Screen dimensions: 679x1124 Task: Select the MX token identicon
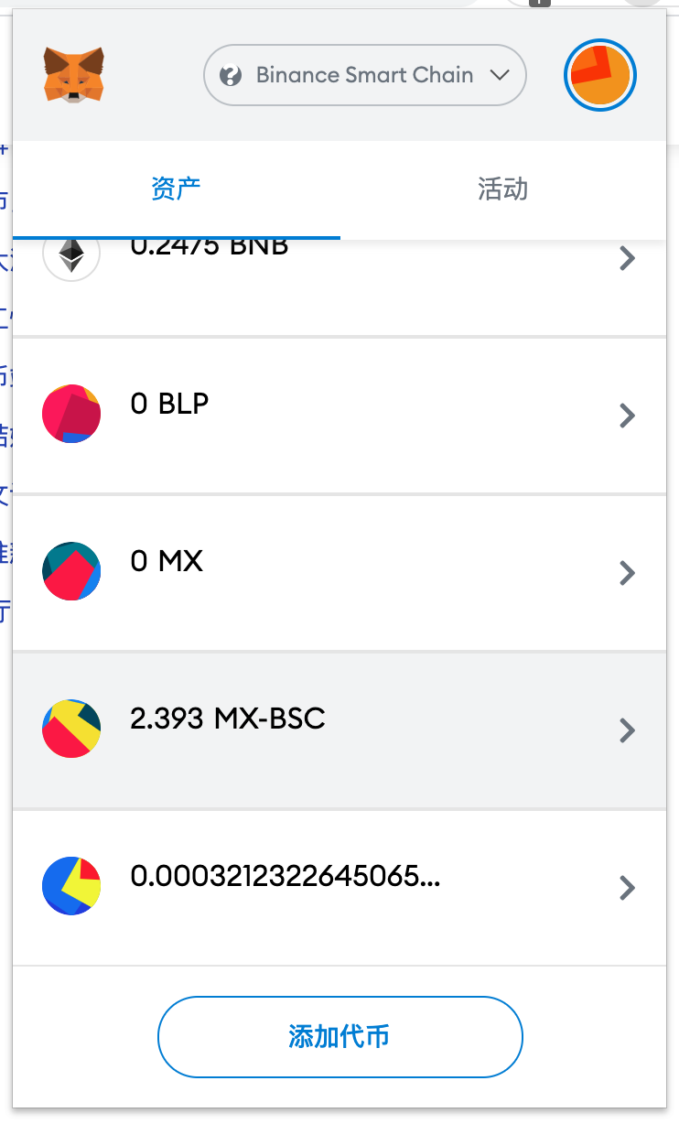(x=71, y=572)
